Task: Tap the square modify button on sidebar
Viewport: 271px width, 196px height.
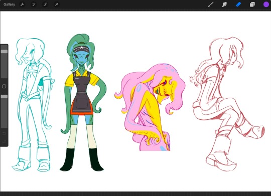Action: point(4,86)
